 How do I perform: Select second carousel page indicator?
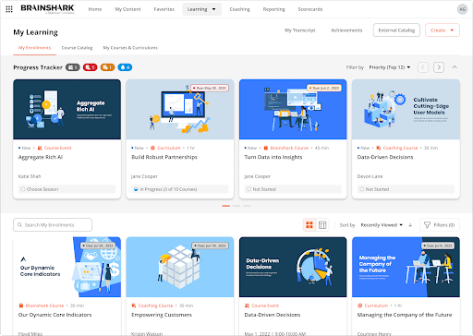236,206
